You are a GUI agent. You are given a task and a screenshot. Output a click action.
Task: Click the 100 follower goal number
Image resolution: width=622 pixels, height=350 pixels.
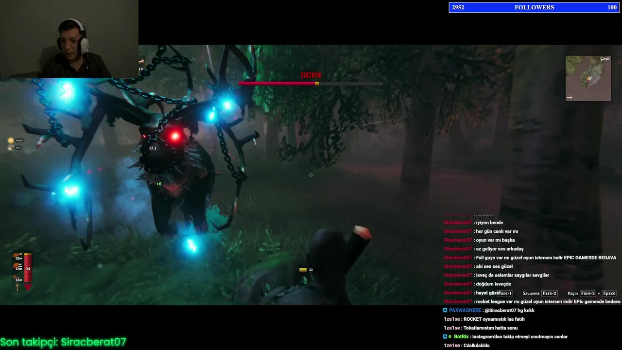point(612,7)
